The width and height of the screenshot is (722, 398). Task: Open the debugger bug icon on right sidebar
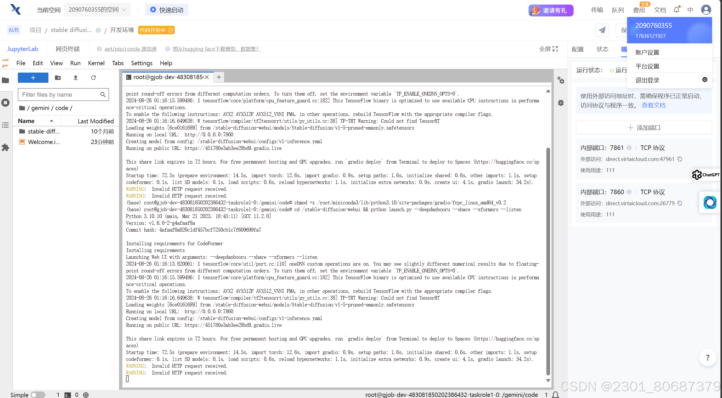click(561, 103)
